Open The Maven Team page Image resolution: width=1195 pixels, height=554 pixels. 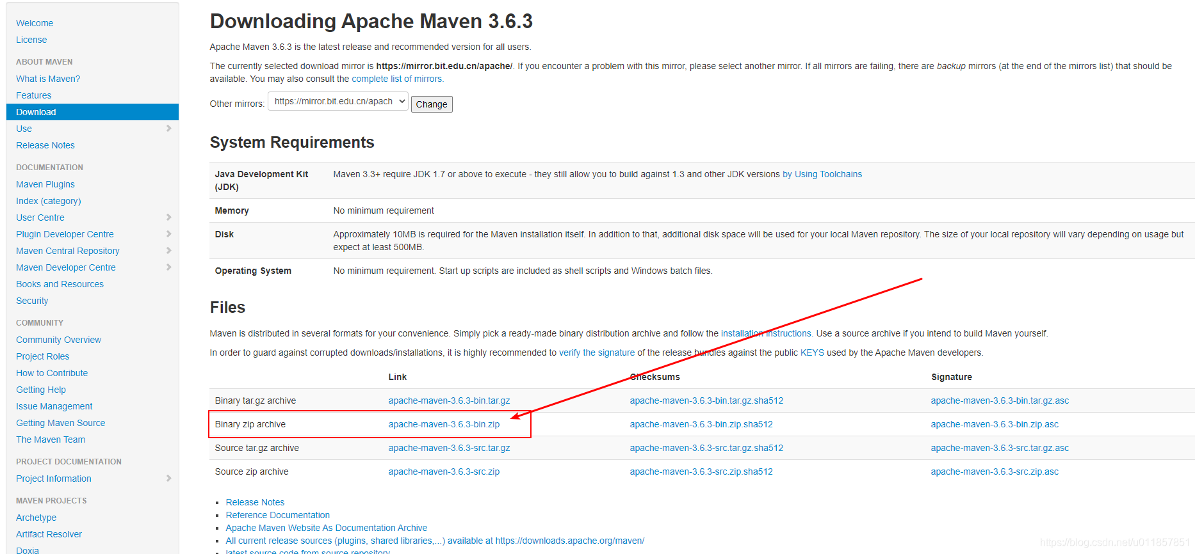tap(51, 439)
